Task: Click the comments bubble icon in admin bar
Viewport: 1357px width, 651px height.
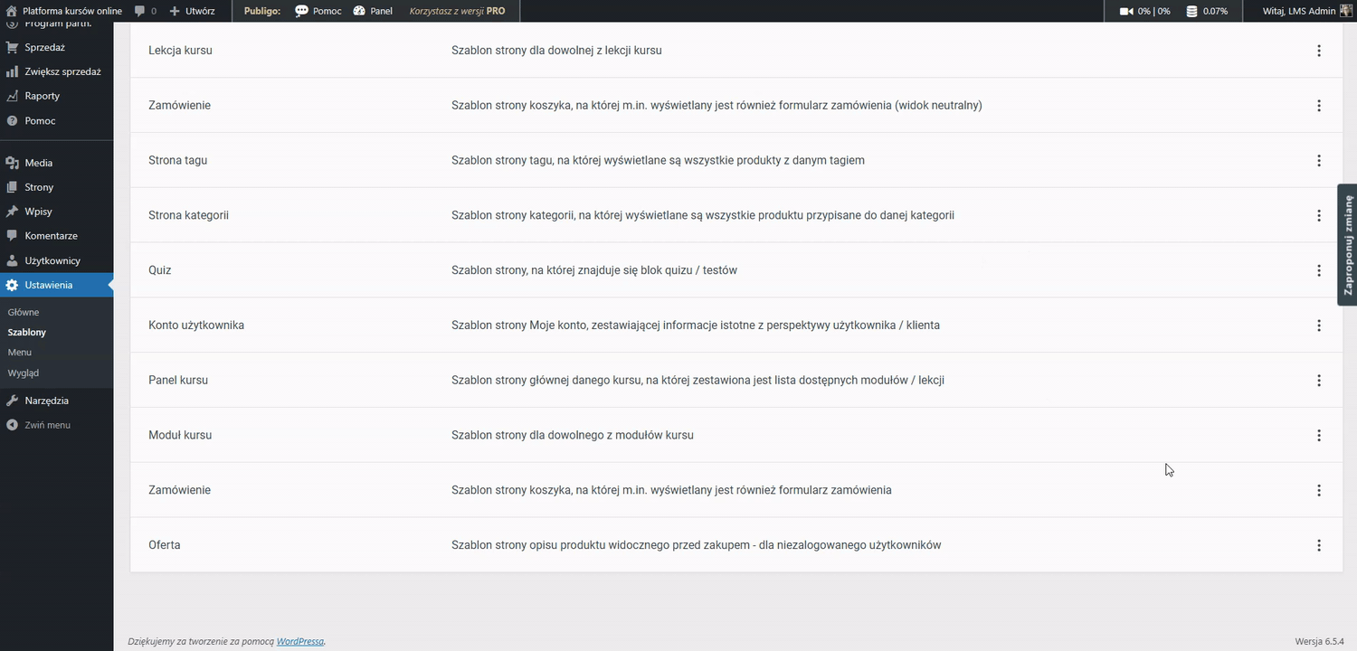Action: pyautogui.click(x=139, y=11)
